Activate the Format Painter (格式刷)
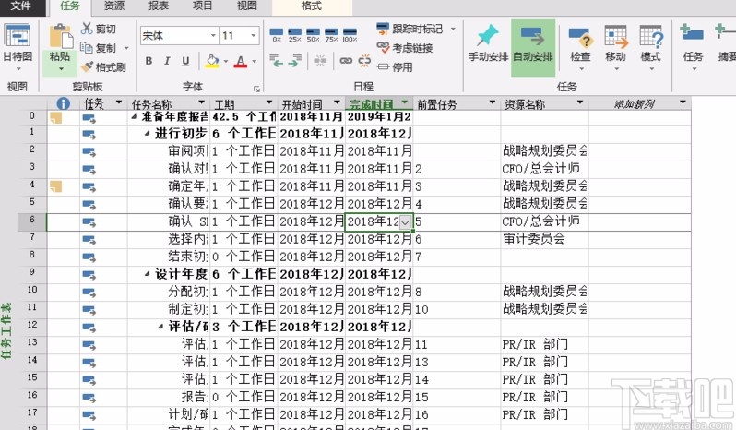Screen dimensions: 736x430 tap(102, 67)
